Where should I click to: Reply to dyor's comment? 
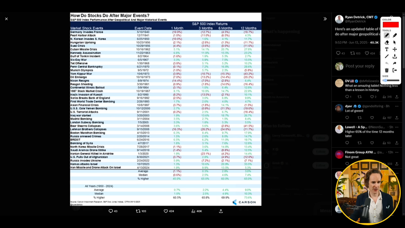click(347, 118)
